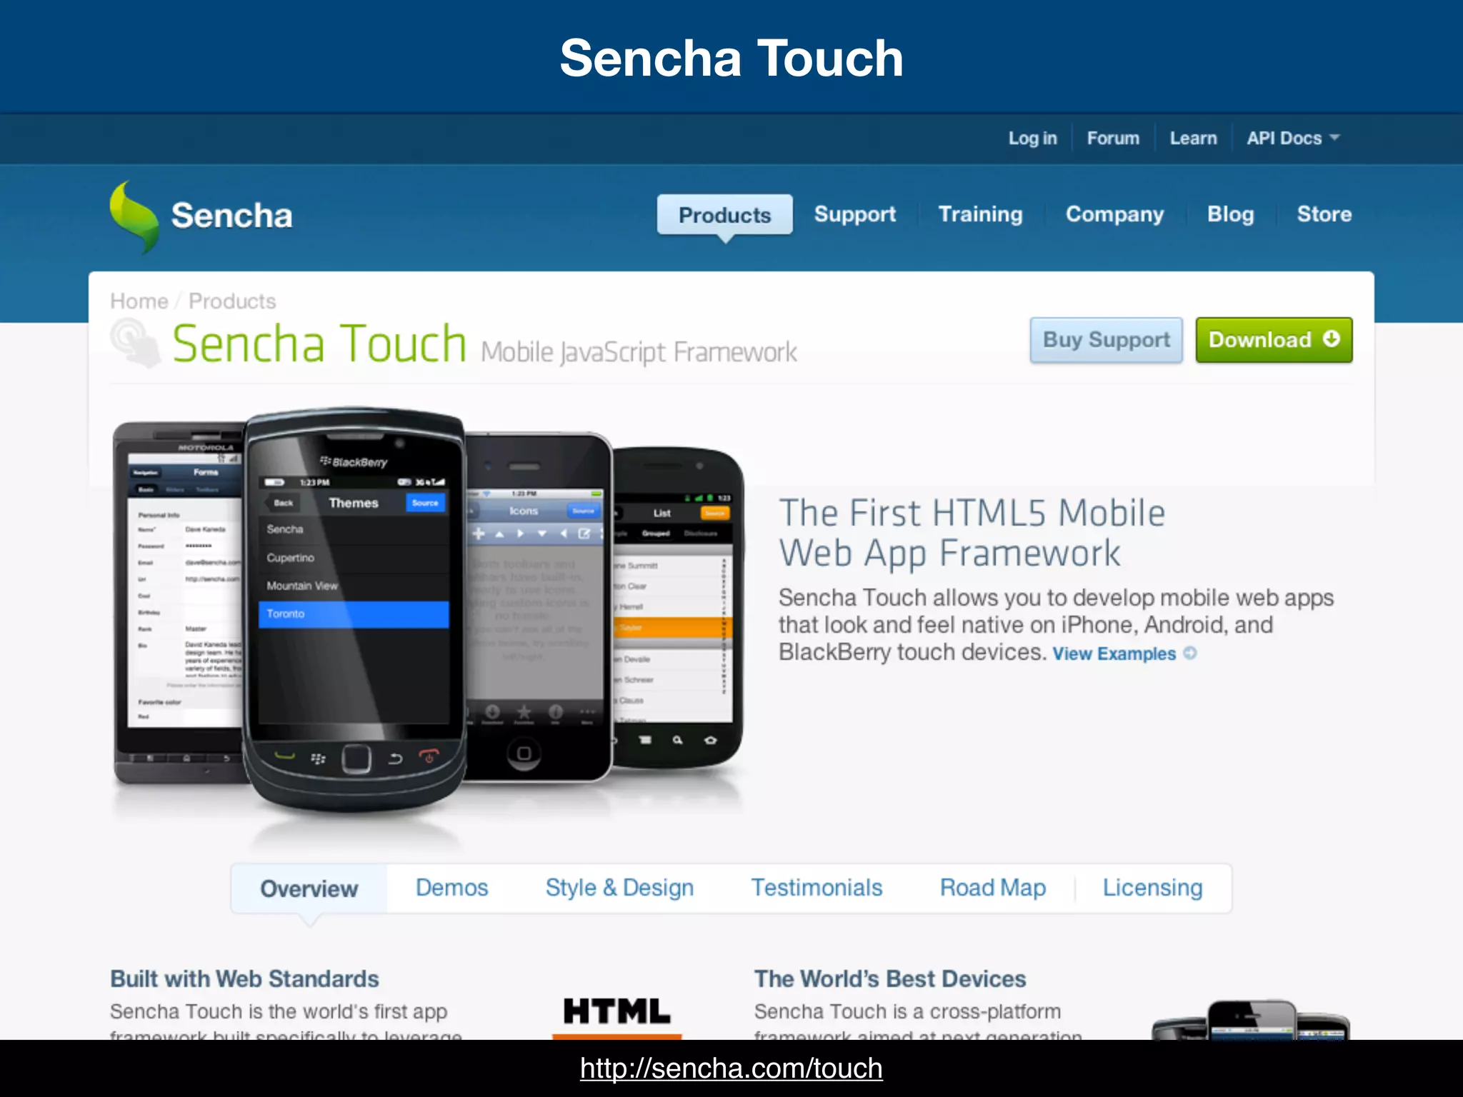Open the sencha.com/touch URL link
The height and width of the screenshot is (1097, 1463).
(x=731, y=1068)
